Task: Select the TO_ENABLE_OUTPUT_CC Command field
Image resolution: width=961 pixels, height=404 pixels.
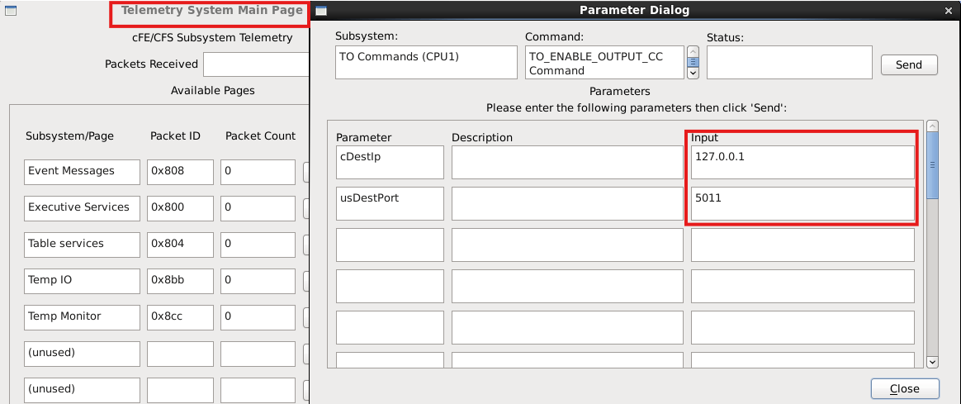Action: (x=604, y=62)
